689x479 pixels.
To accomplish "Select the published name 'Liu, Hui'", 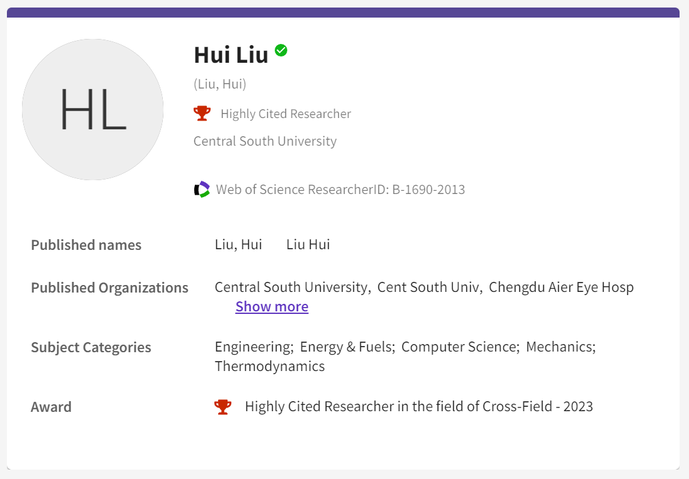I will [238, 245].
